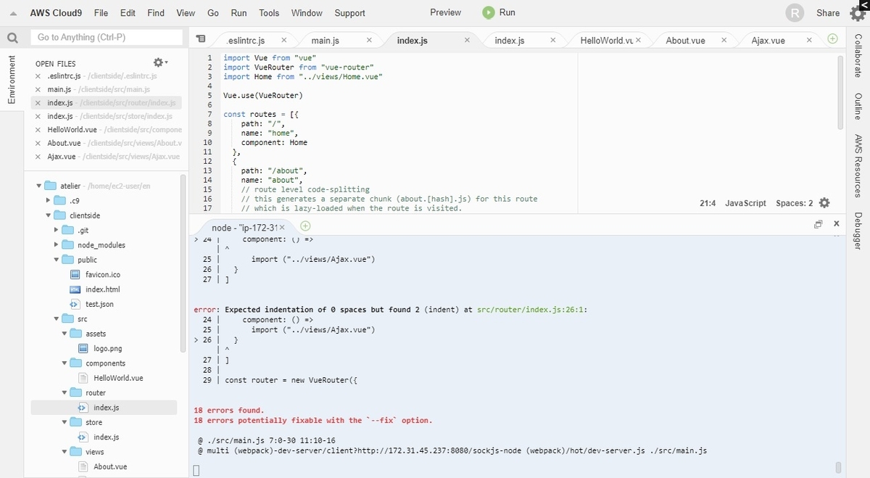Viewport: 870px width, 478px height.
Task: Collapse the public folder
Action: (x=57, y=260)
